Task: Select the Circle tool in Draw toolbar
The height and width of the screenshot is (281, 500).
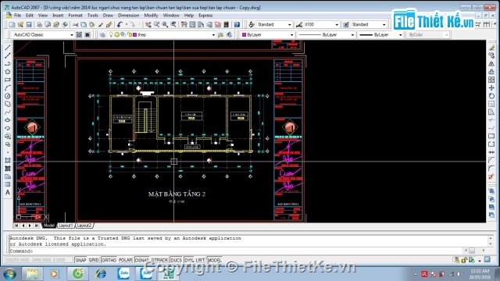Action: [8, 96]
